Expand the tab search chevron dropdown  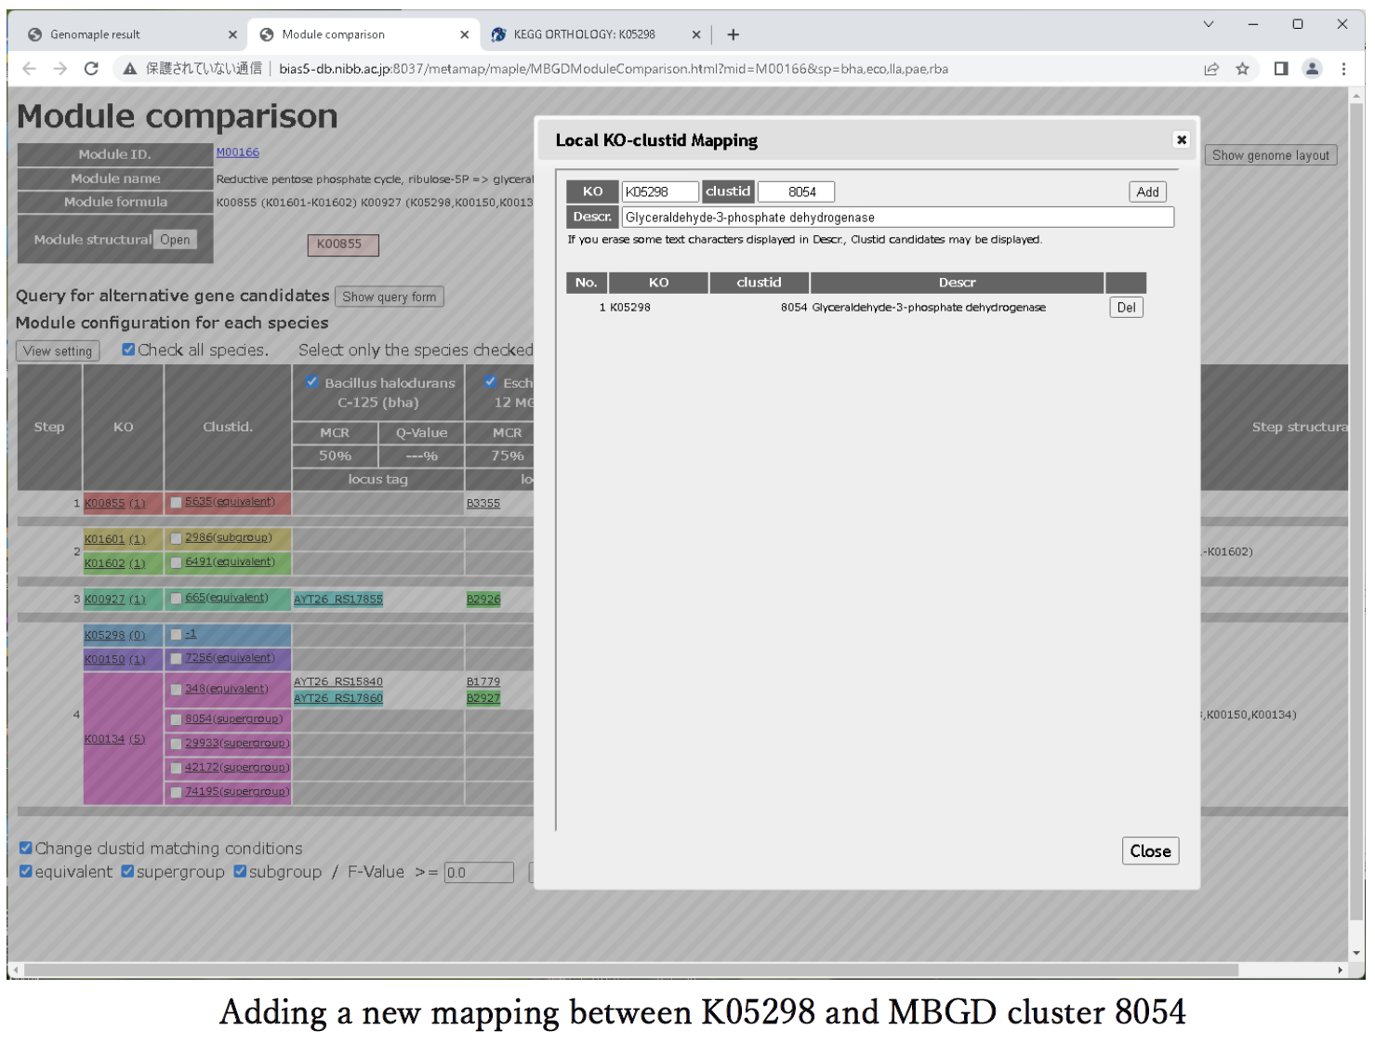1209,24
